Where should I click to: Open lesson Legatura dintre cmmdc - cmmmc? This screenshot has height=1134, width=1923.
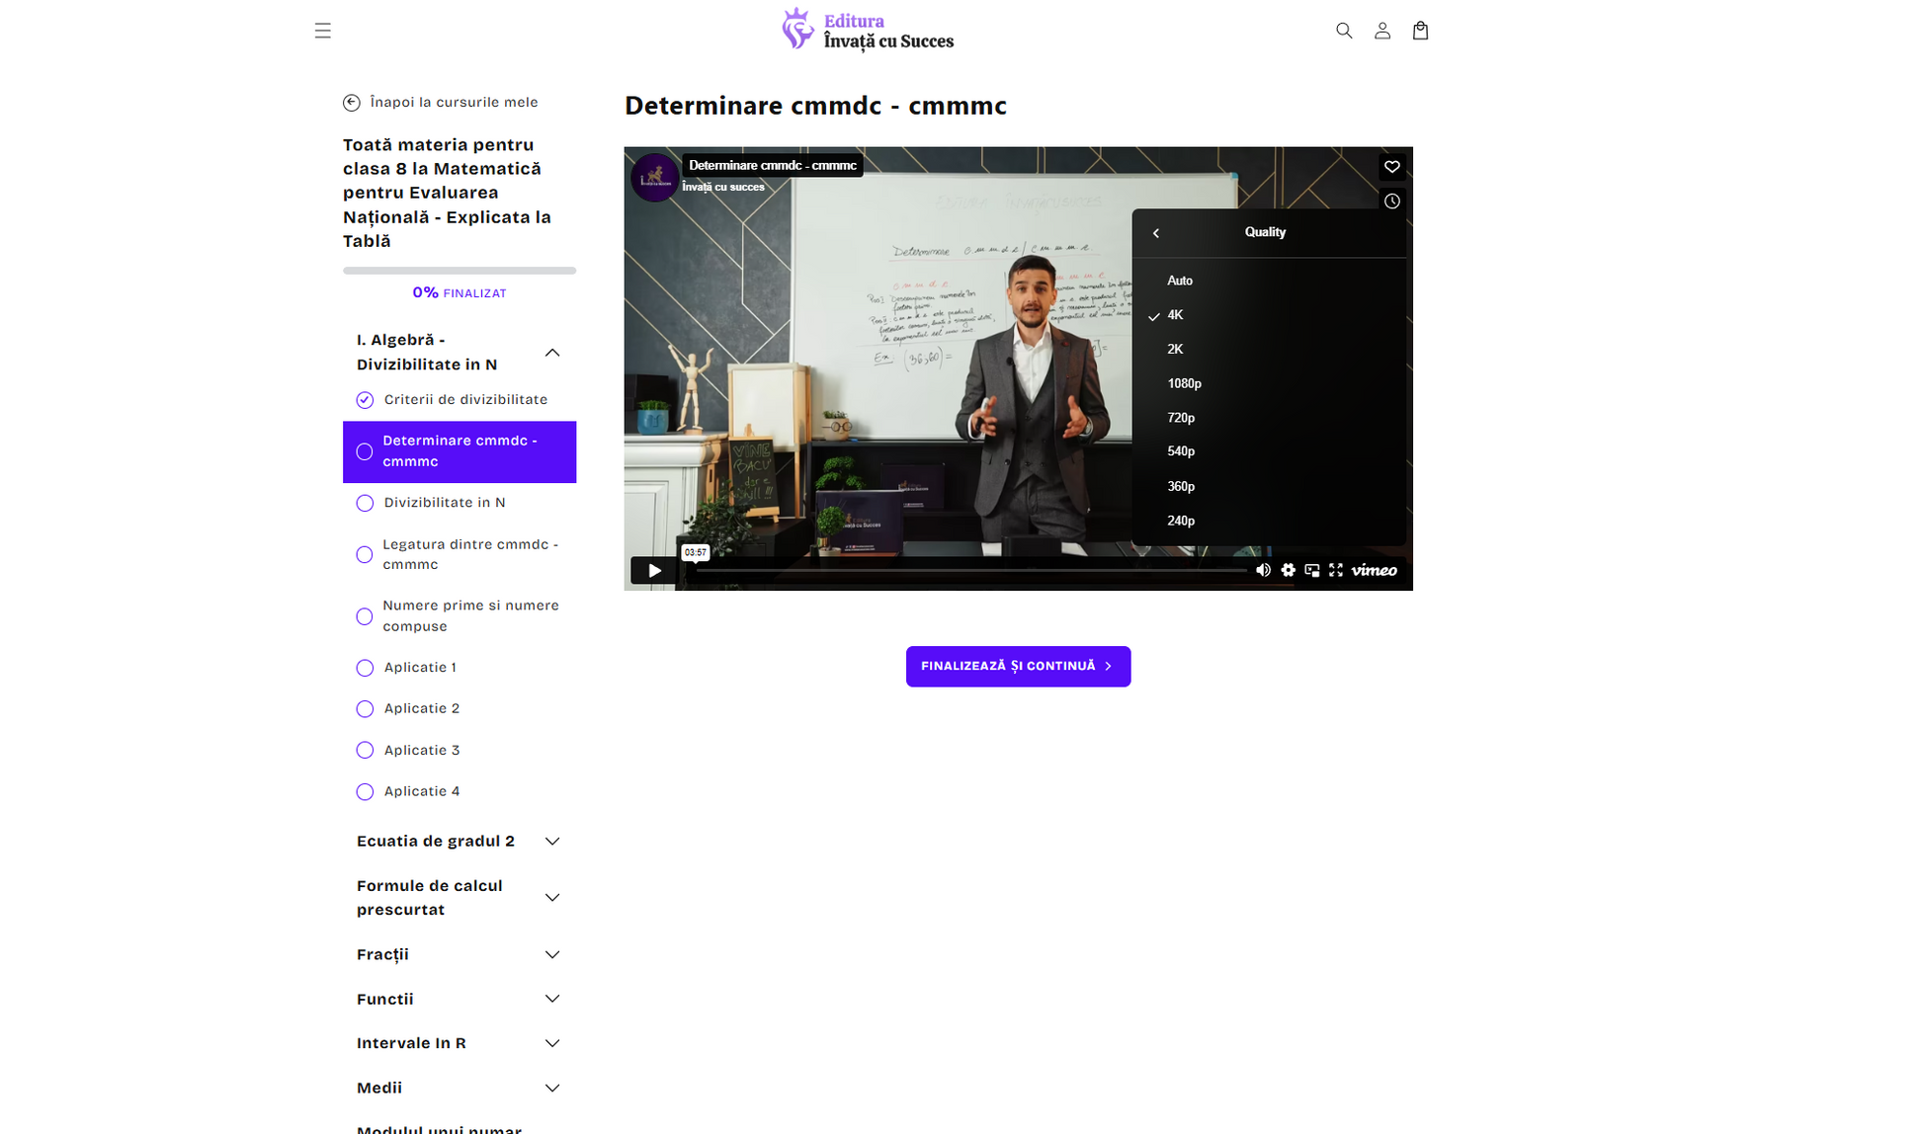point(470,554)
